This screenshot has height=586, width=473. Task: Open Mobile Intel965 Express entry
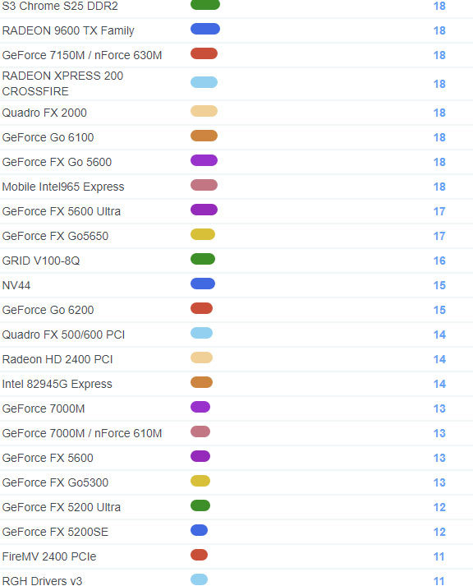click(x=63, y=187)
